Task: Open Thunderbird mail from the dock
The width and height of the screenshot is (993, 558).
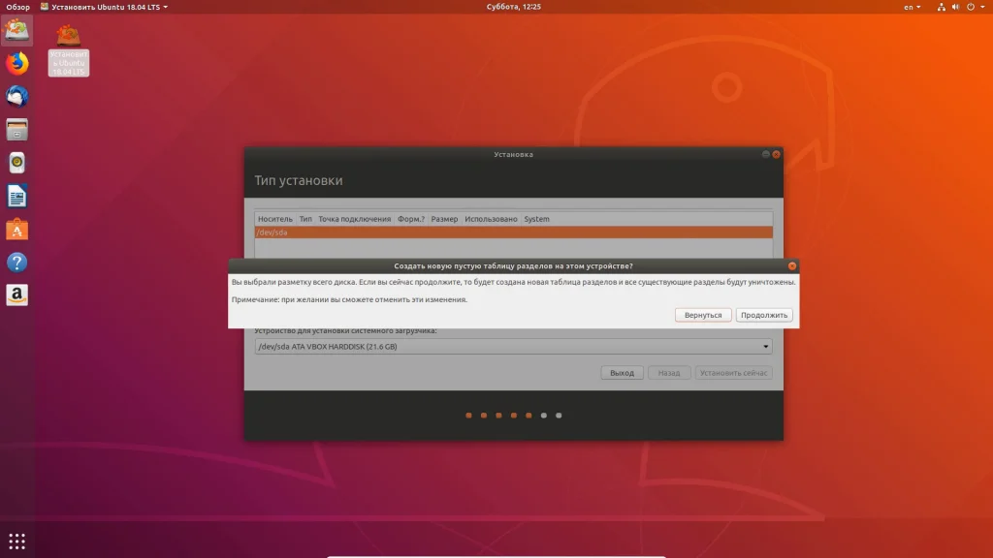Action: click(x=17, y=97)
